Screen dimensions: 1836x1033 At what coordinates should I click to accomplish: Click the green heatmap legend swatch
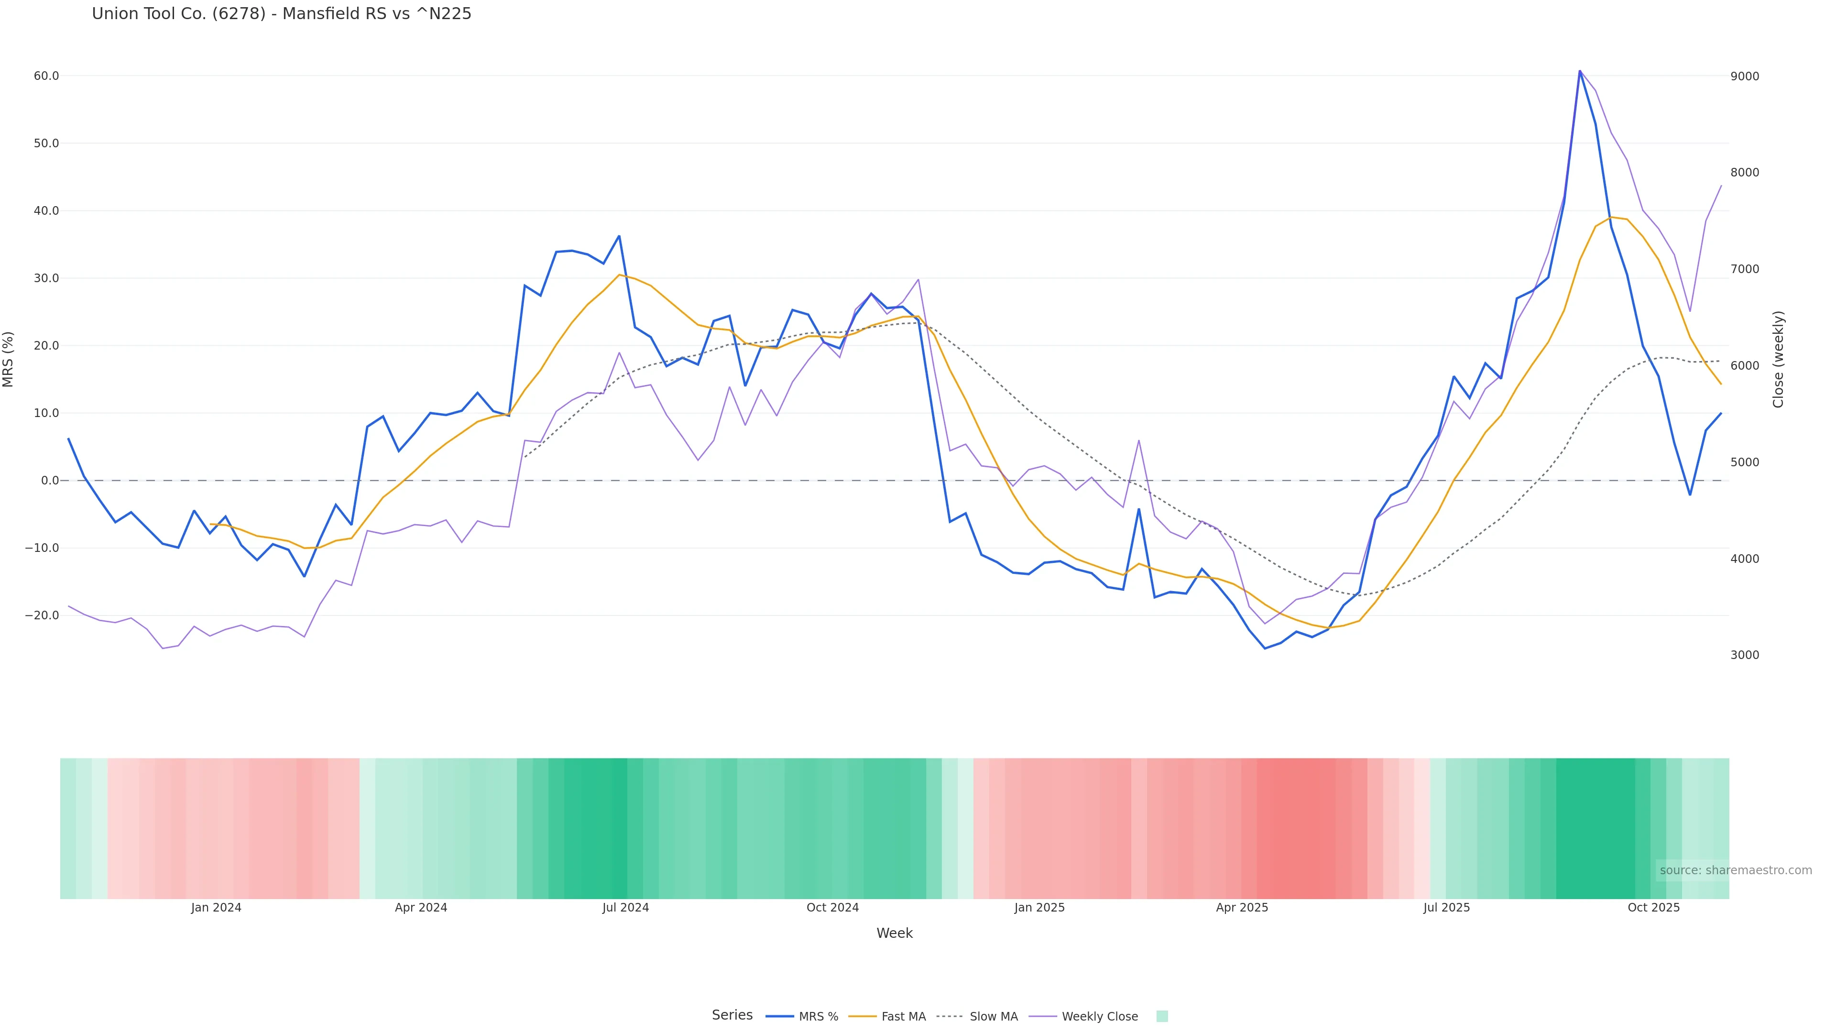[x=1162, y=1017]
